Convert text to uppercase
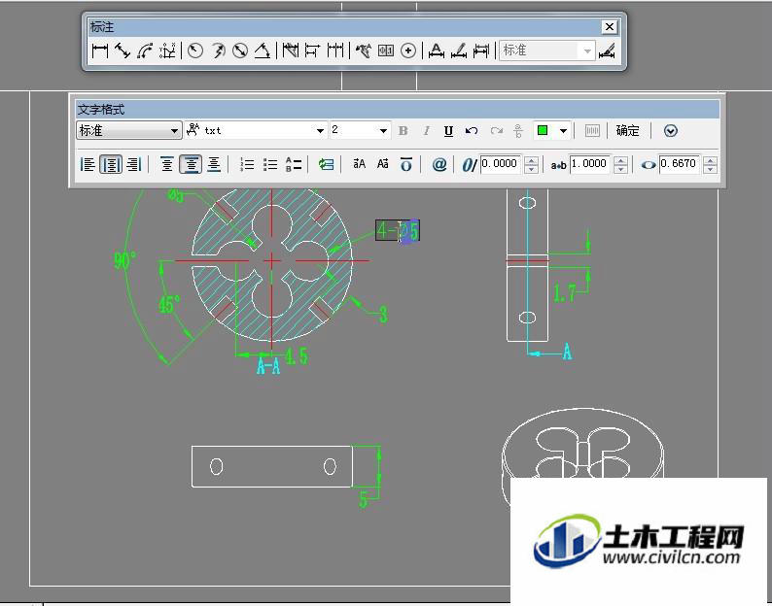 [x=360, y=164]
